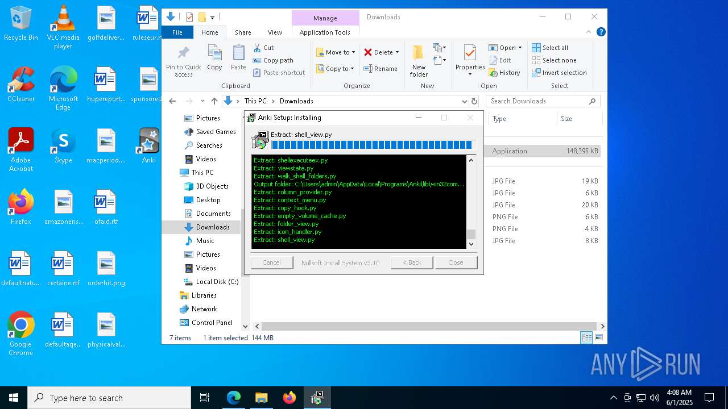Click the Manage contextual tab
The image size is (728, 409).
(325, 18)
